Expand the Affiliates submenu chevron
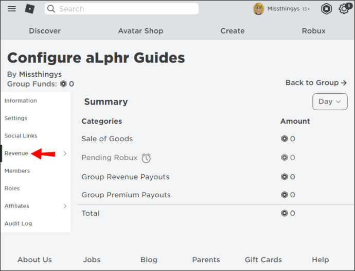 (x=65, y=206)
